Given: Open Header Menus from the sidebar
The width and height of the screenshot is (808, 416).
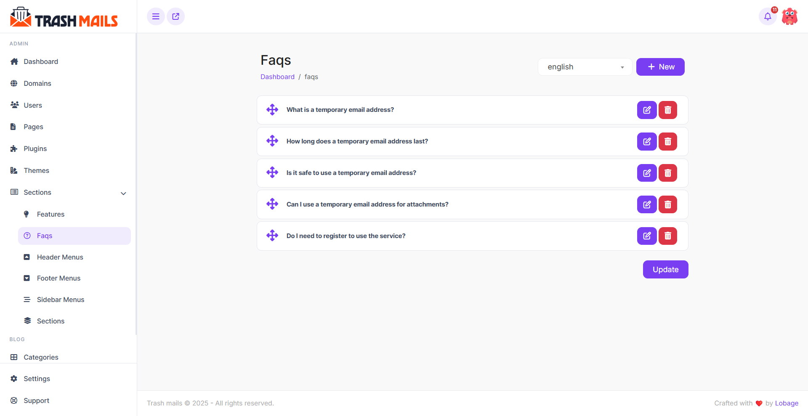Looking at the screenshot, I should pyautogui.click(x=60, y=257).
